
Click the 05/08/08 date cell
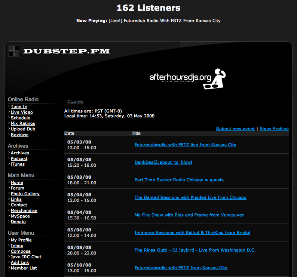(x=79, y=247)
